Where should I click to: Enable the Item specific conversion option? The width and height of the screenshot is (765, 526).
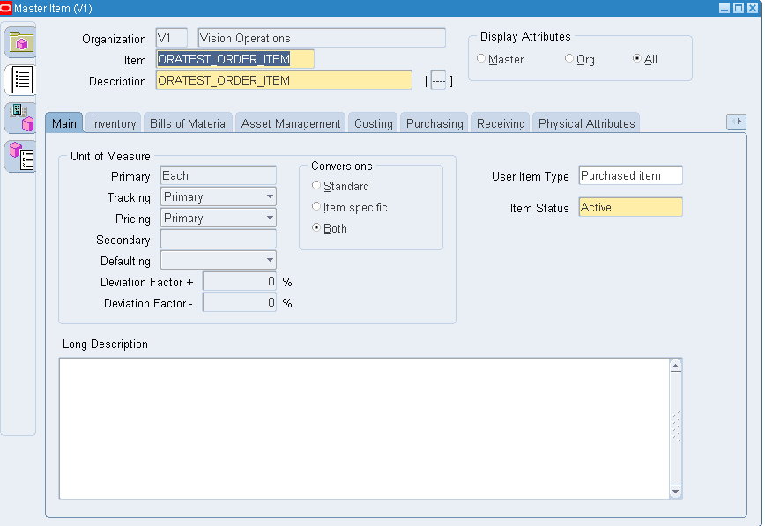click(x=316, y=207)
